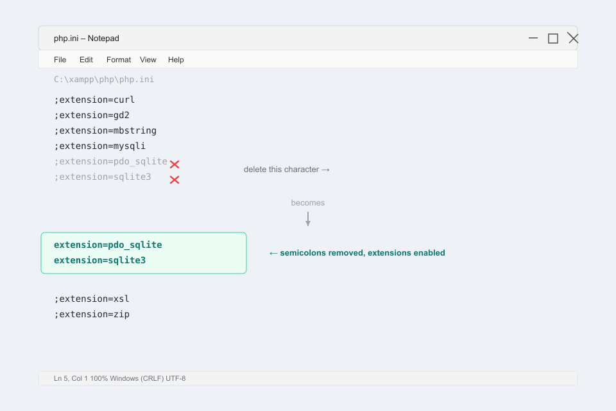Click the ;extension=mbstring line
The width and height of the screenshot is (616, 411).
[x=105, y=130]
